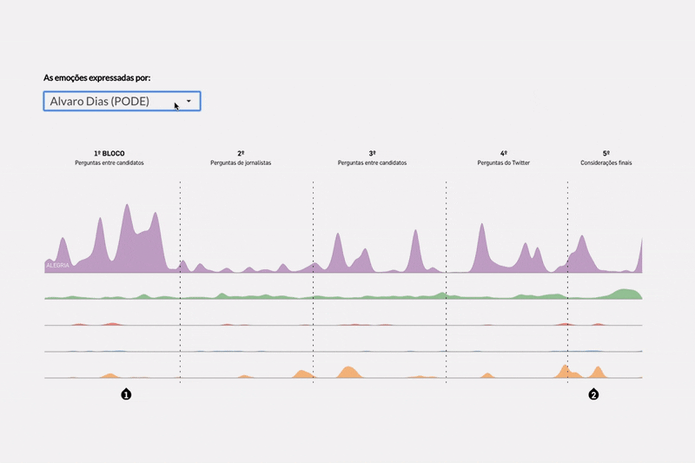Click the Perguntas de jornalistas label

tap(241, 163)
